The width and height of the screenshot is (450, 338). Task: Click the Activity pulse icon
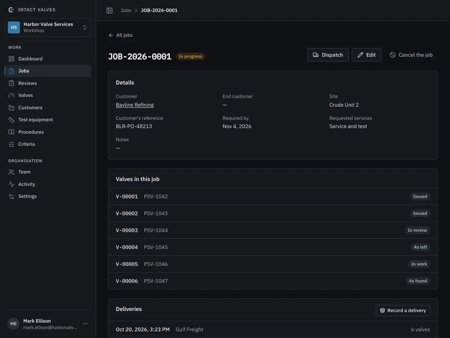coord(12,184)
